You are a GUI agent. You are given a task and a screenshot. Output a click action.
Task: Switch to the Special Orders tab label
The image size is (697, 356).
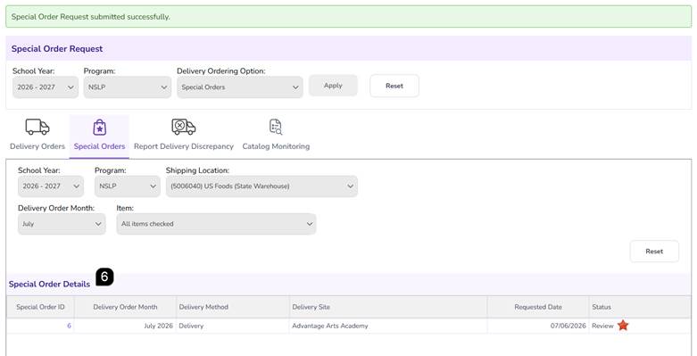pos(100,146)
